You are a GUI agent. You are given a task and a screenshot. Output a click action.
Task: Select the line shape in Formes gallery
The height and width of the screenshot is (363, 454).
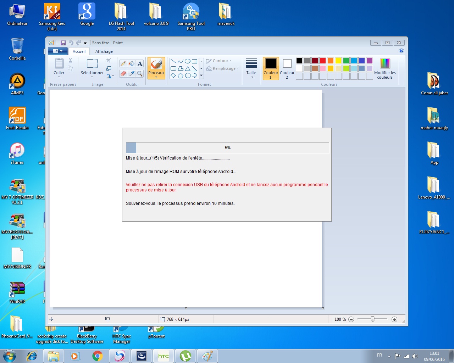click(x=173, y=61)
